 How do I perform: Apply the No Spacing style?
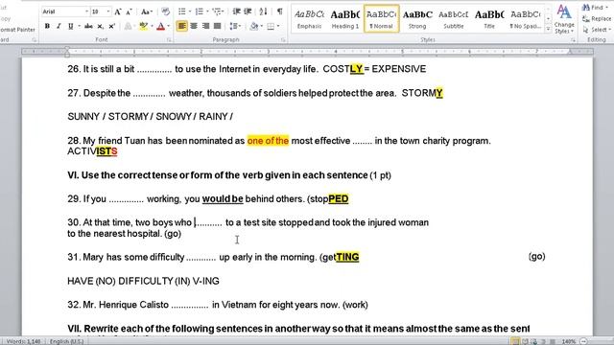(x=525, y=19)
